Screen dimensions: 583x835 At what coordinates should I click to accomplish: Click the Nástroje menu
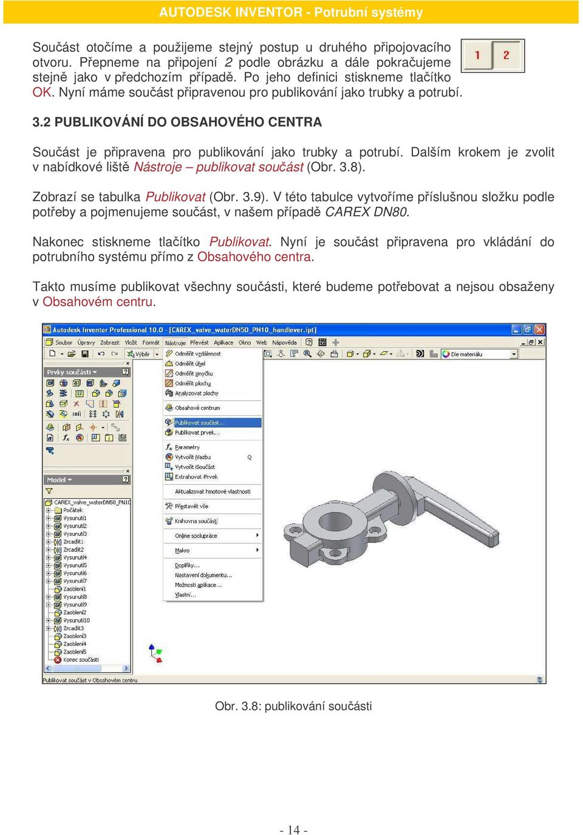(176, 342)
